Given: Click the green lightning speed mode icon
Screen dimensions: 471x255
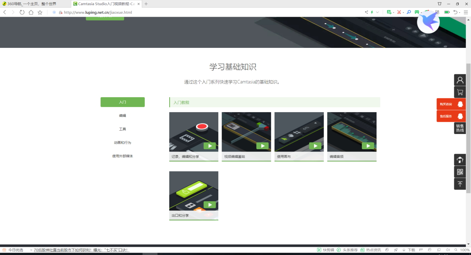Looking at the screenshot, I should 372,12.
